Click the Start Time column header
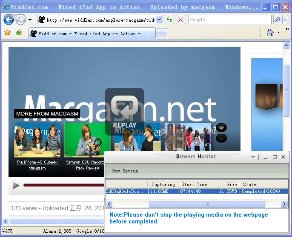 [194, 184]
